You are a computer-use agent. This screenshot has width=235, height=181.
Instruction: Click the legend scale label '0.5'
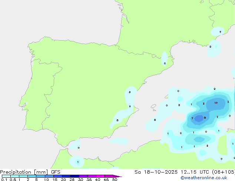(x=13, y=180)
